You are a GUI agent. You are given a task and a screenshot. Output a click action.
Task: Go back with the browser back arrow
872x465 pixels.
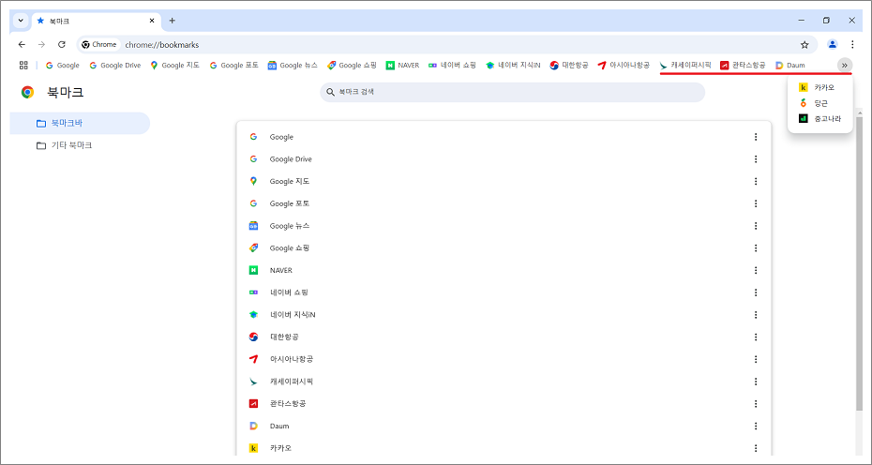[x=22, y=44]
